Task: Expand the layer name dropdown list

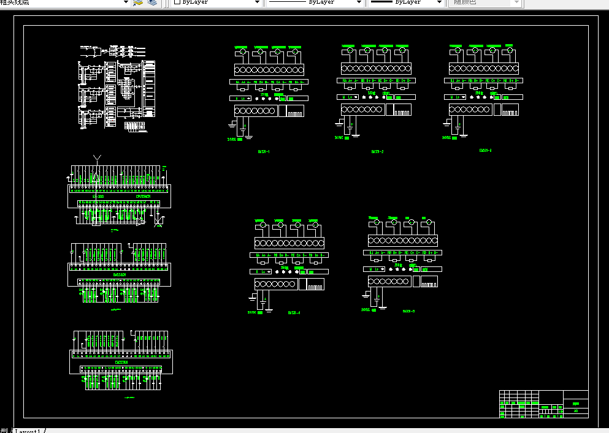Action: [126, 2]
